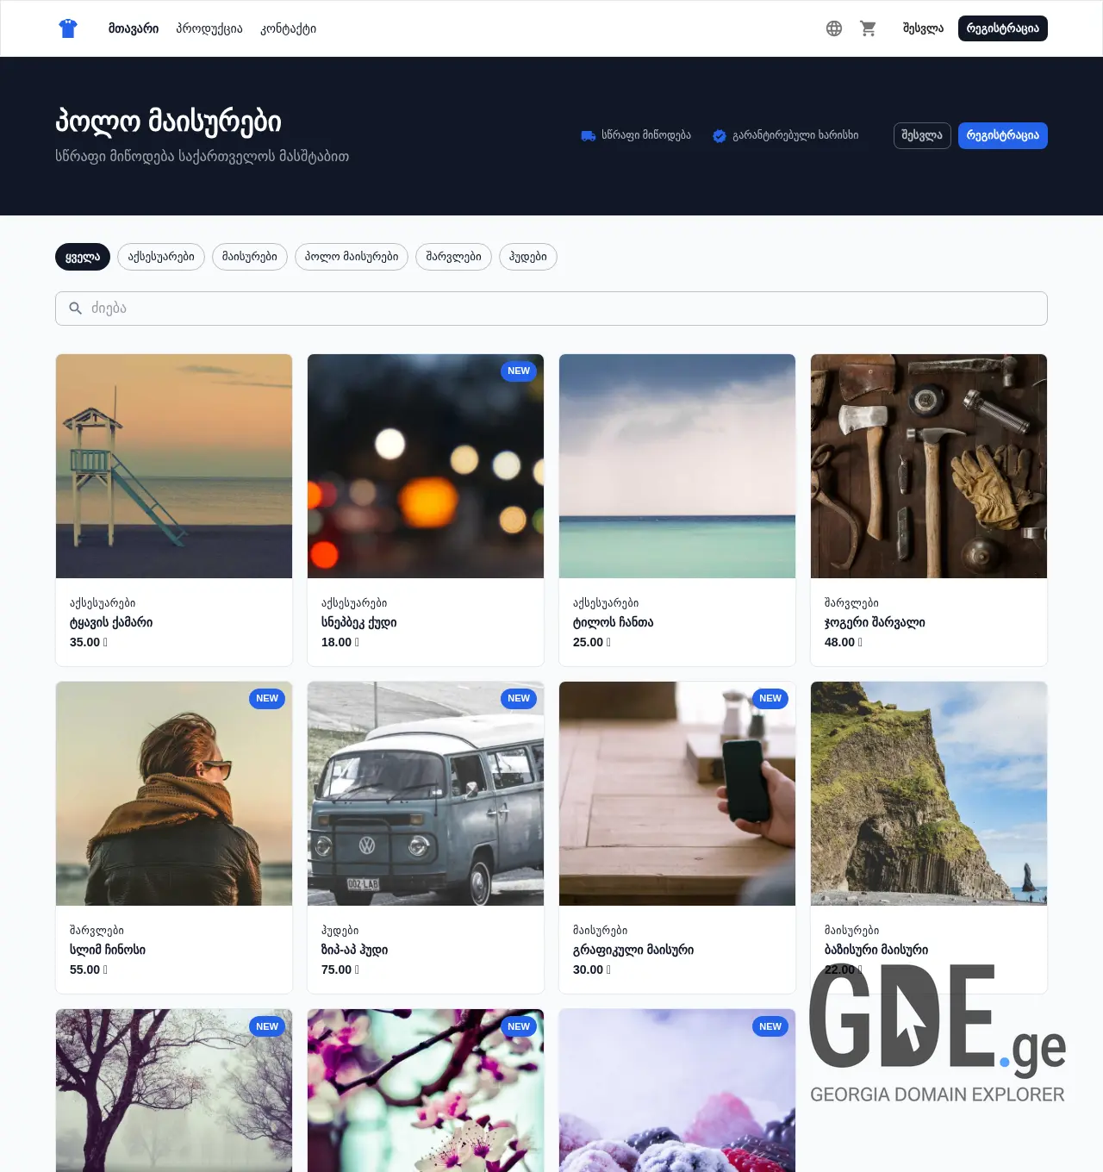
Task: Click the აქსესუარები label above ტყავის ქამარი
Action: pyautogui.click(x=103, y=603)
